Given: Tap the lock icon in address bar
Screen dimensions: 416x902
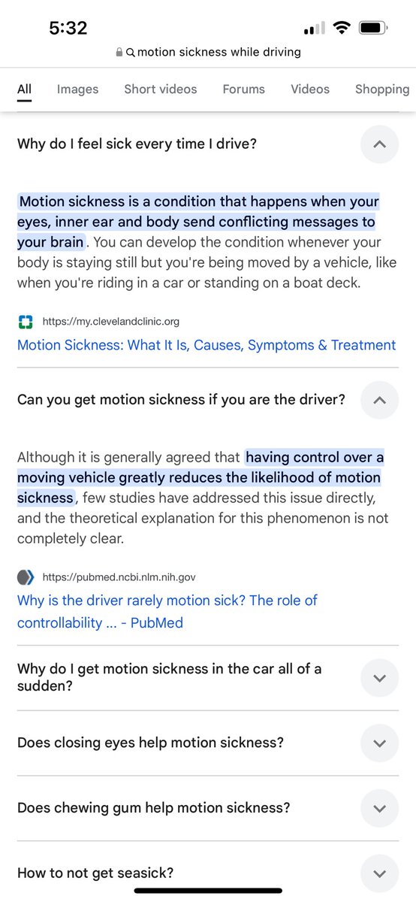Looking at the screenshot, I should tap(119, 53).
